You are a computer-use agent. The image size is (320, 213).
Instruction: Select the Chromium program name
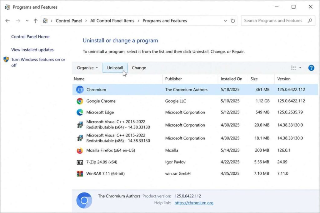[96, 90]
